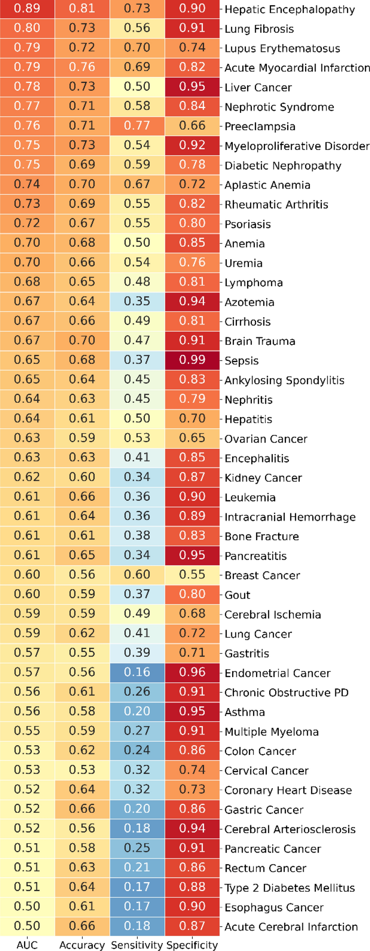370x951 pixels.
Task: Click Gastric Cancer accuracy cell 0.66
Action: 82,809
